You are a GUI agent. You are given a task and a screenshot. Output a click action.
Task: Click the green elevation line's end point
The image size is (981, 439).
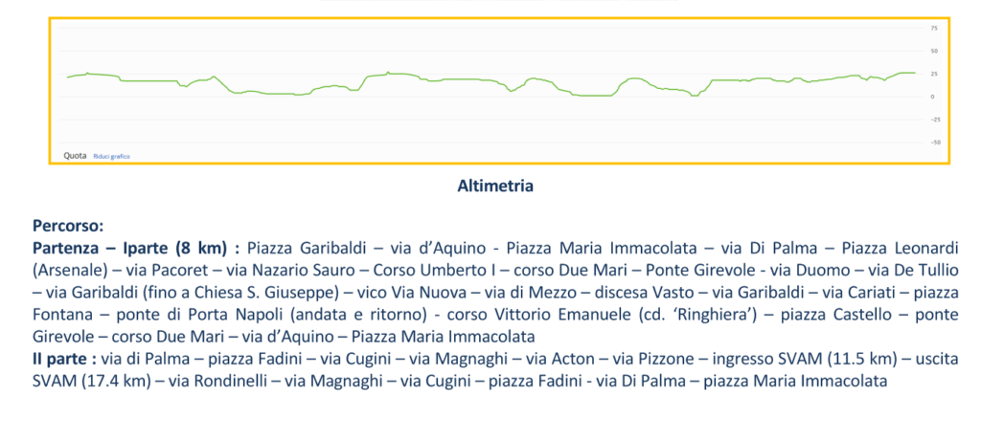point(915,73)
